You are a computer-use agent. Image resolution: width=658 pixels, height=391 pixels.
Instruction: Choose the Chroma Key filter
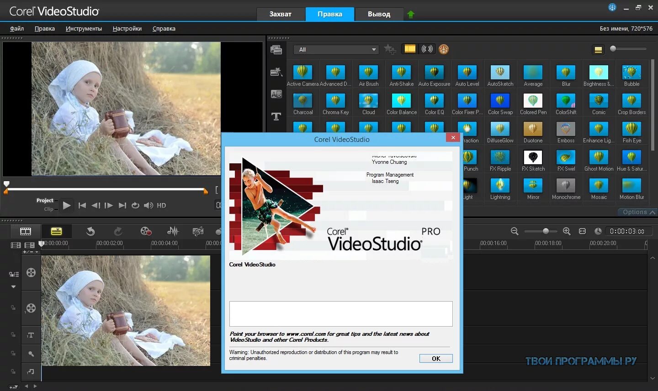pyautogui.click(x=336, y=104)
